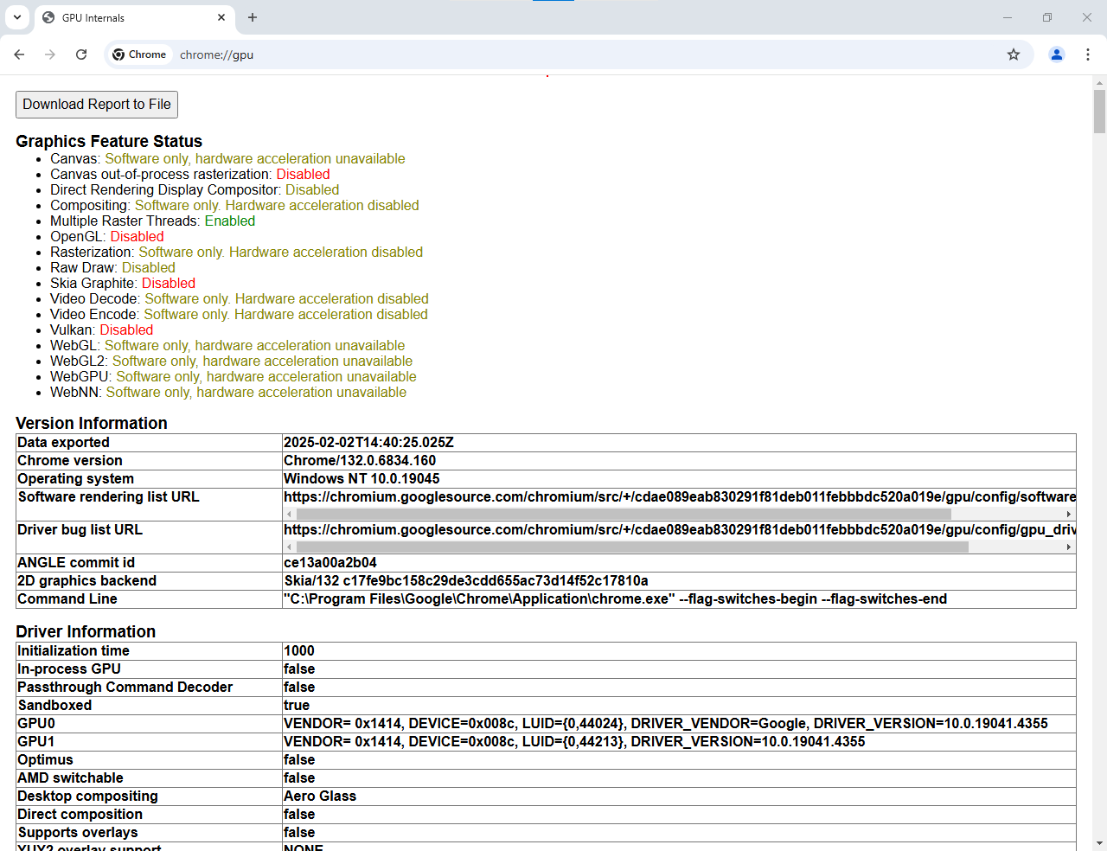Click Desktop compositing value Aero Glass
The image size is (1107, 851).
[x=320, y=797]
